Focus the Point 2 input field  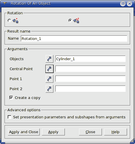(90, 89)
